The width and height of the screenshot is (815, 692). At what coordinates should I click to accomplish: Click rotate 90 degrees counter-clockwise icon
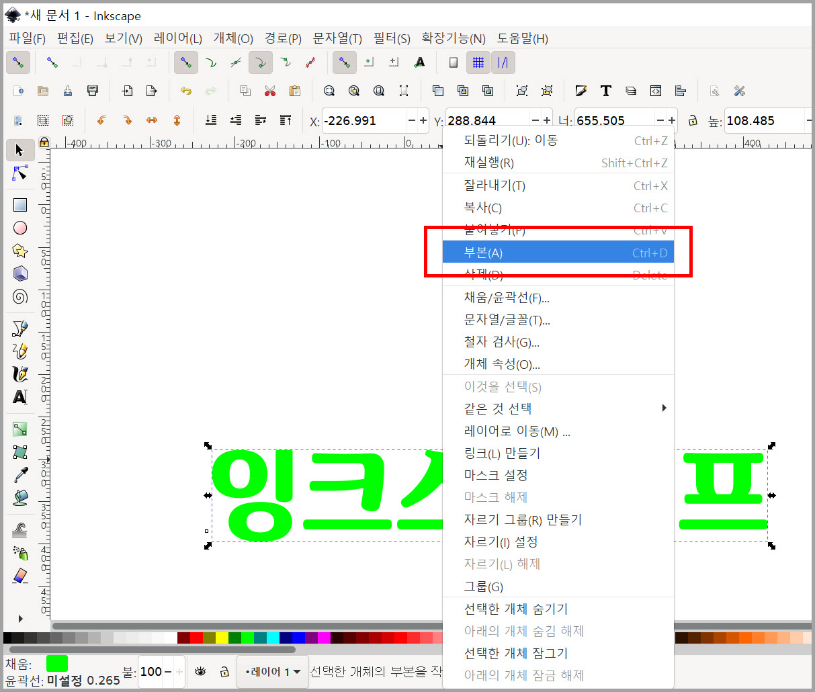(101, 120)
